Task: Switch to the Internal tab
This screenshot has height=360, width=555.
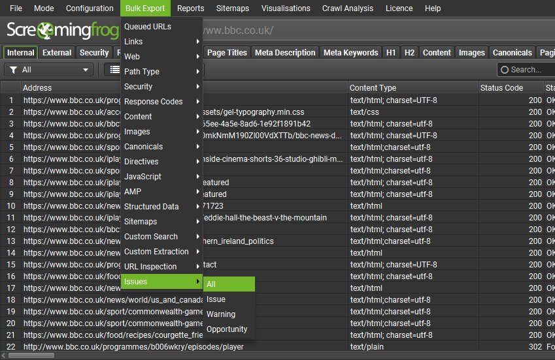Action: (20, 53)
